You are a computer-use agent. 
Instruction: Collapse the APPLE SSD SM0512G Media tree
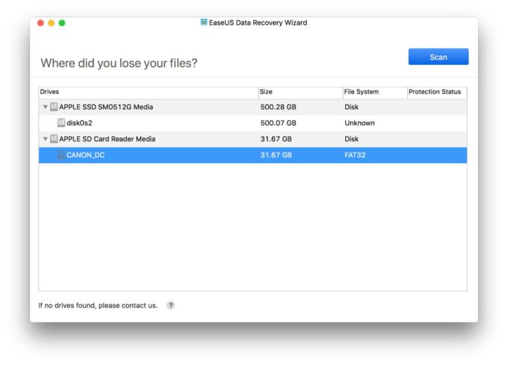(x=46, y=107)
